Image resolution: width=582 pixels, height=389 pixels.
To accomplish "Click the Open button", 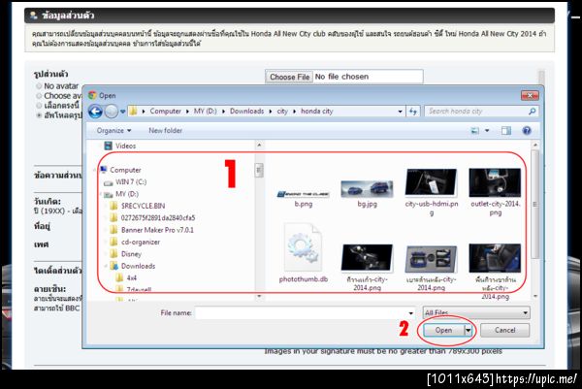I will pos(443,330).
